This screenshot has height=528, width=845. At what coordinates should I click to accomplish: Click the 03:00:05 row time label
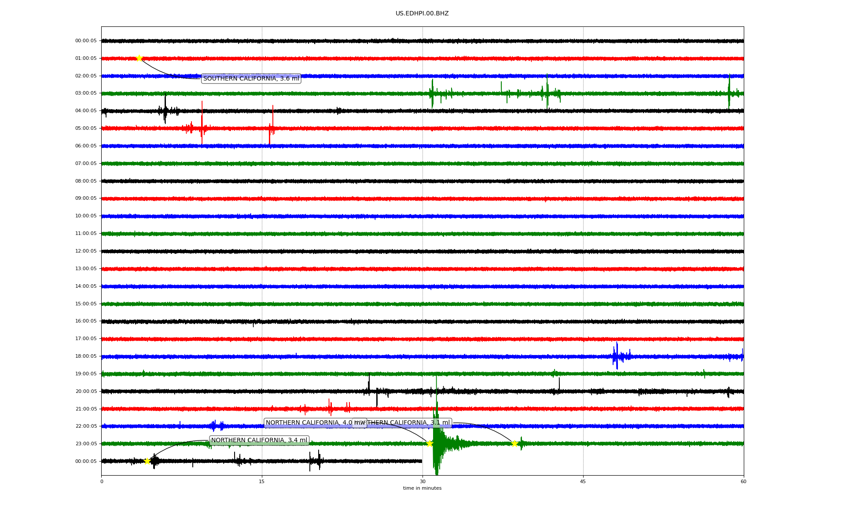(x=86, y=93)
